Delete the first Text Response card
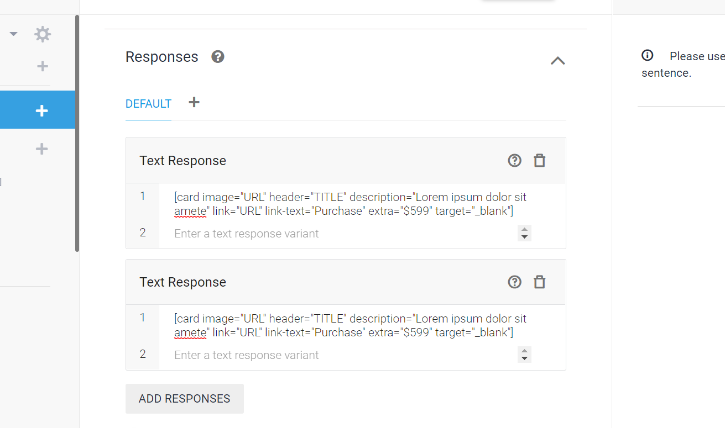Screen dimensions: 725x428 tap(539, 161)
